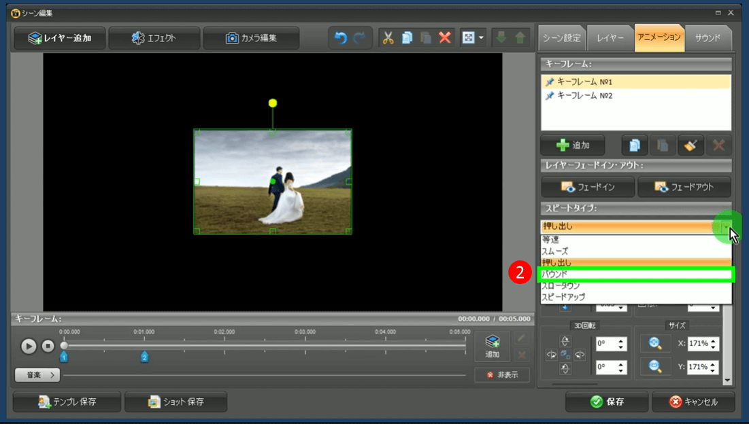
Task: Click the brush clear keyframe icon
Action: [x=690, y=145]
